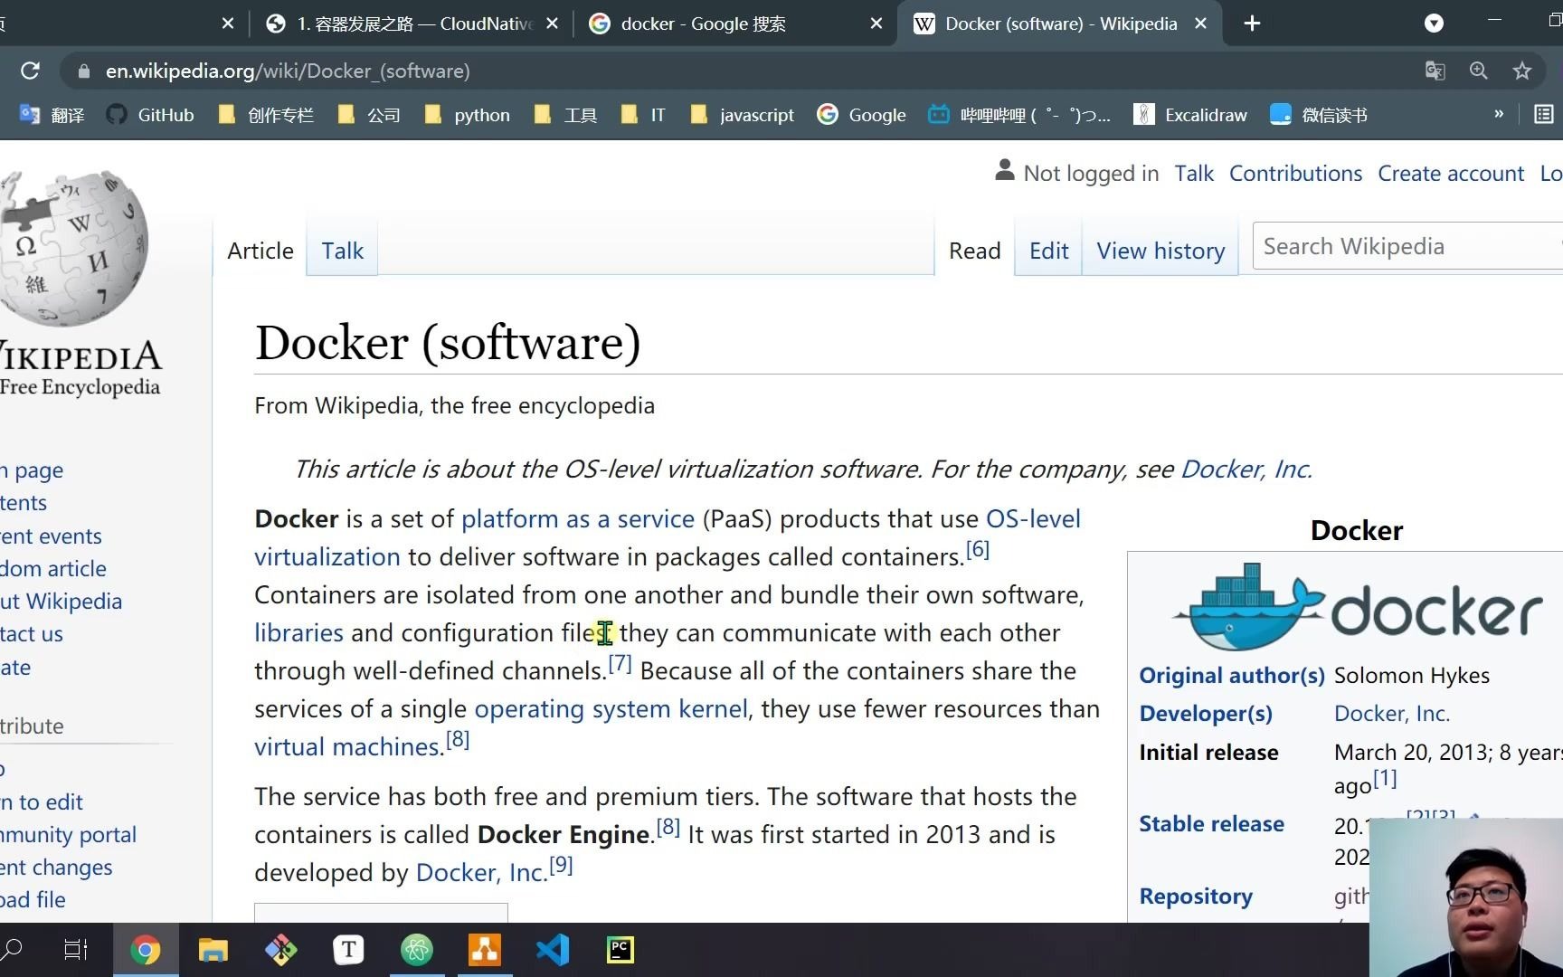Close the Docker Wikipedia tab
The height and width of the screenshot is (977, 1563).
coord(1200,24)
